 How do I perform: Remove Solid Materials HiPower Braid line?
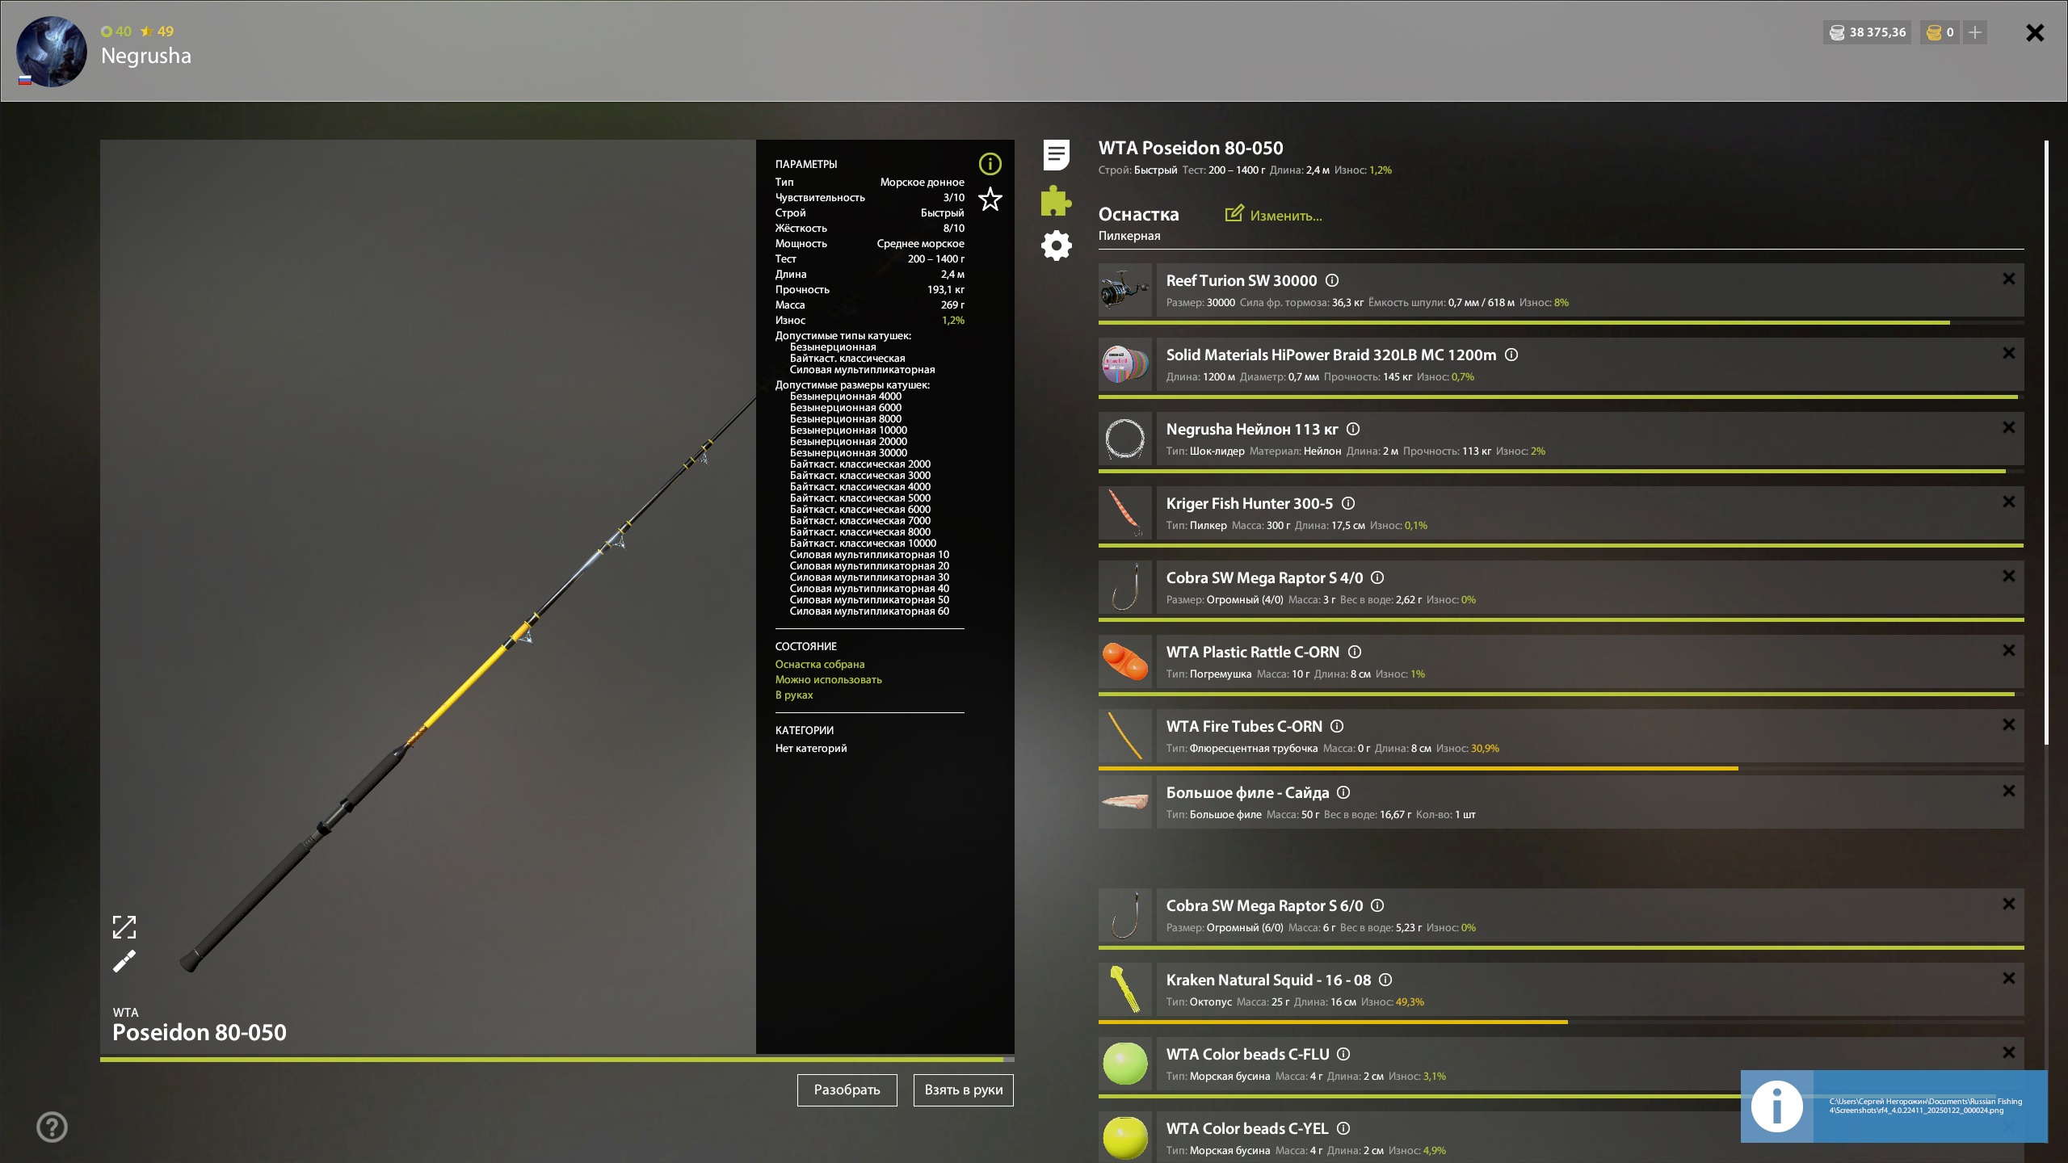point(2008,353)
